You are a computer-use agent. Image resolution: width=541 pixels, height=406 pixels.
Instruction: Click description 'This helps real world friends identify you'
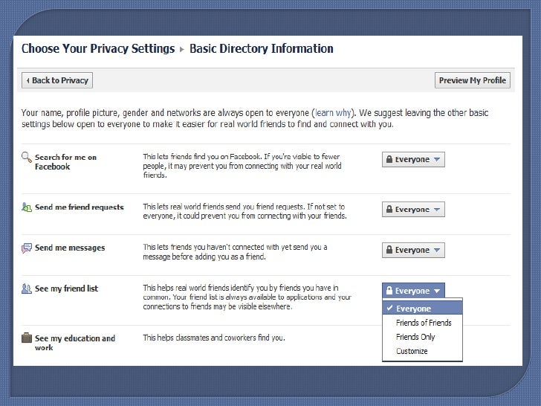pos(247,297)
